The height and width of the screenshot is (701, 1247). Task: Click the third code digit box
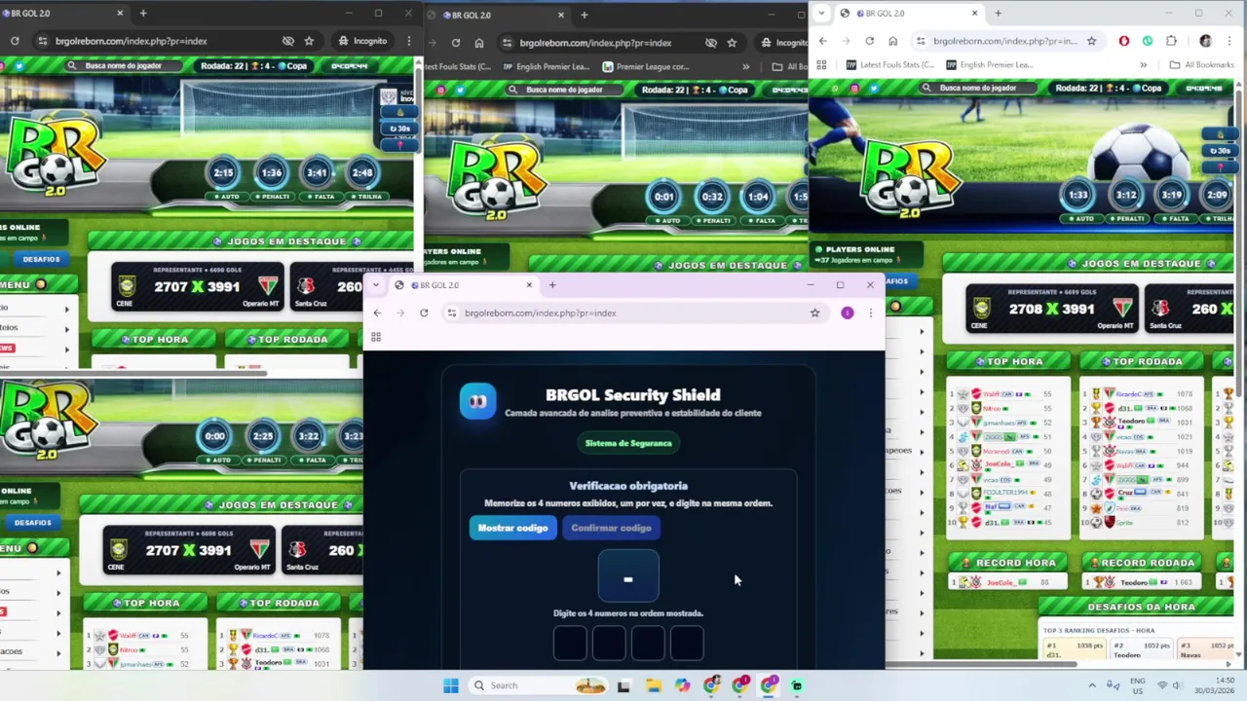click(648, 644)
